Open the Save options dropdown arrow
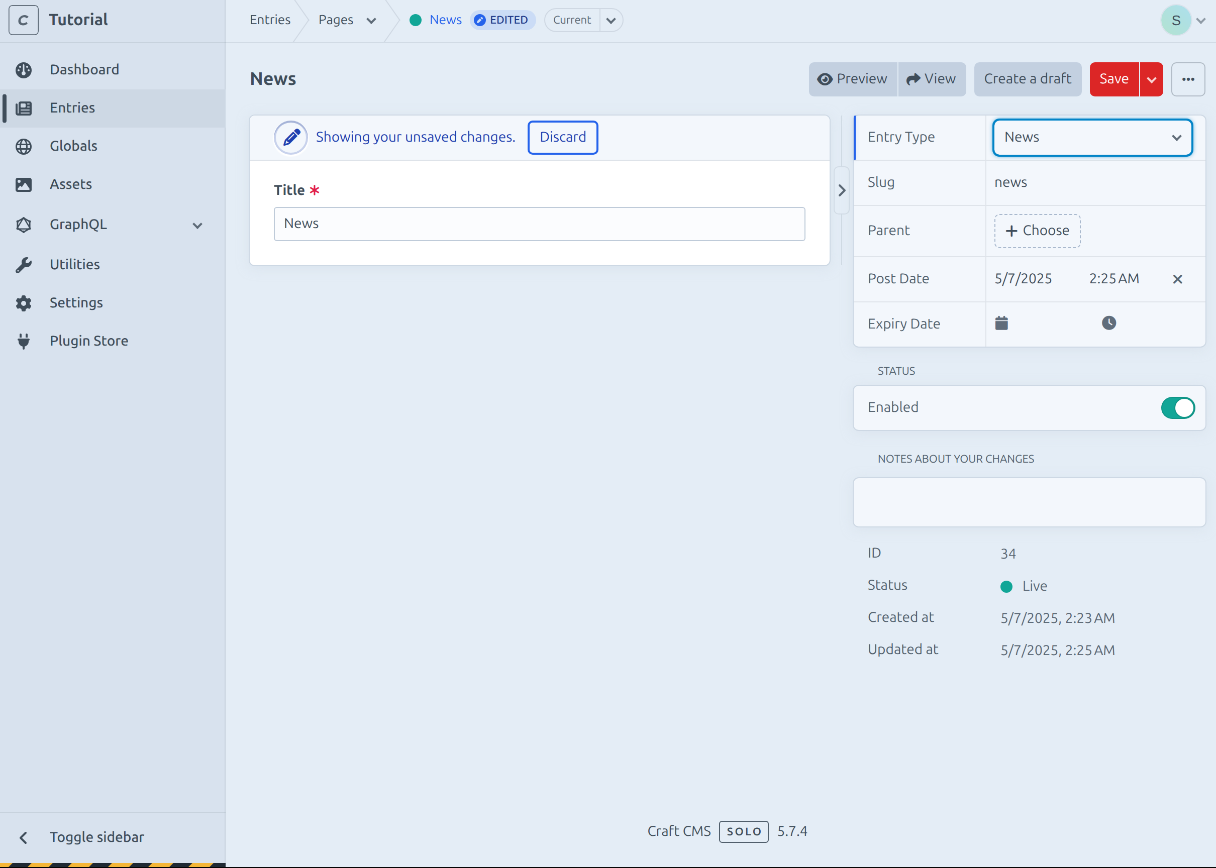This screenshot has width=1216, height=868. click(x=1151, y=80)
